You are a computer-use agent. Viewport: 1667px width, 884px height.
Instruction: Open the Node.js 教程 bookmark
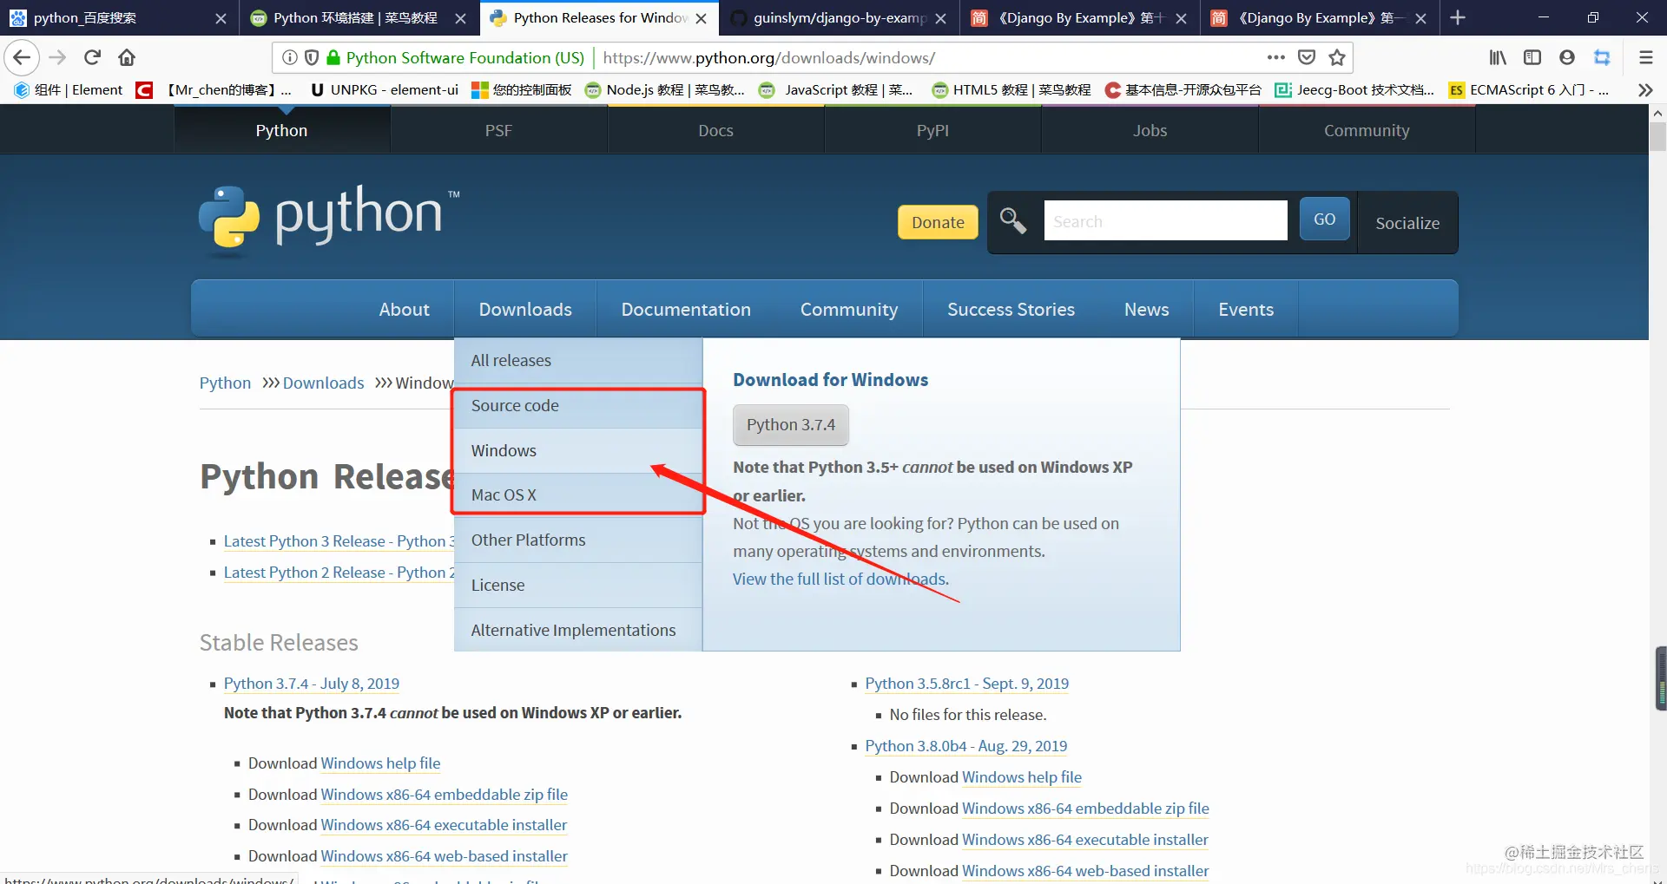pyautogui.click(x=665, y=90)
